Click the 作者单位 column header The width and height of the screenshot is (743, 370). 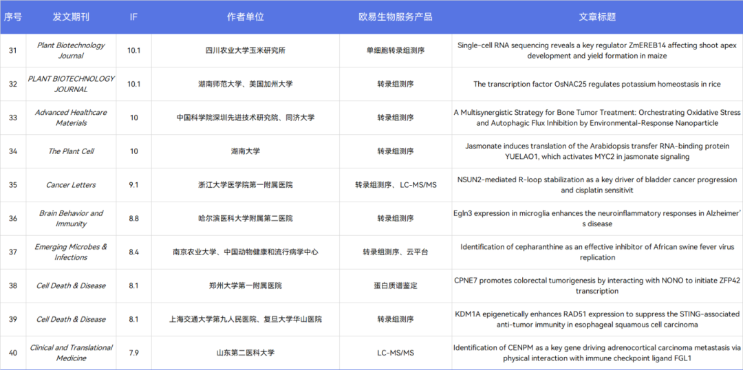(x=246, y=17)
